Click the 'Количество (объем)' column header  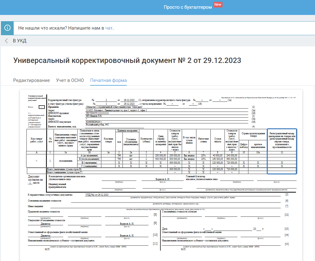point(146,140)
